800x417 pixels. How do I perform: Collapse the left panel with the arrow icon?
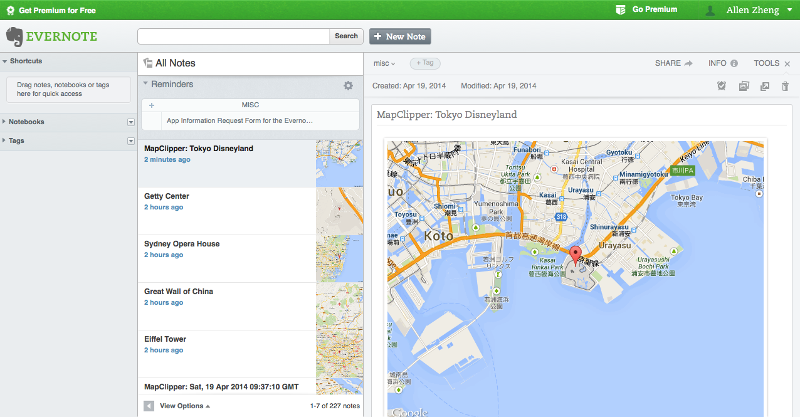tap(149, 406)
